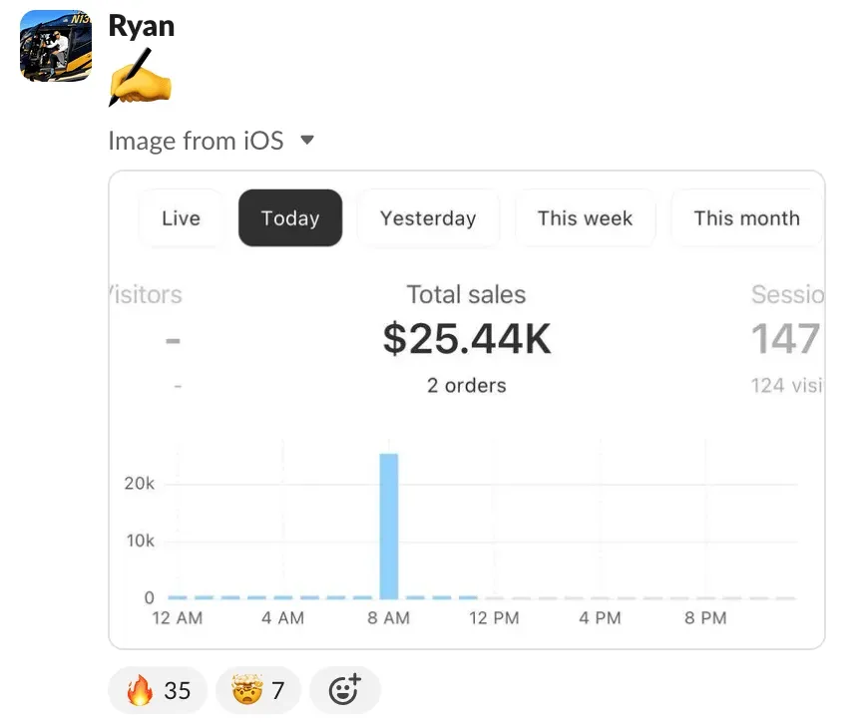Select the Today tab
The height and width of the screenshot is (728, 846).
pyautogui.click(x=290, y=217)
